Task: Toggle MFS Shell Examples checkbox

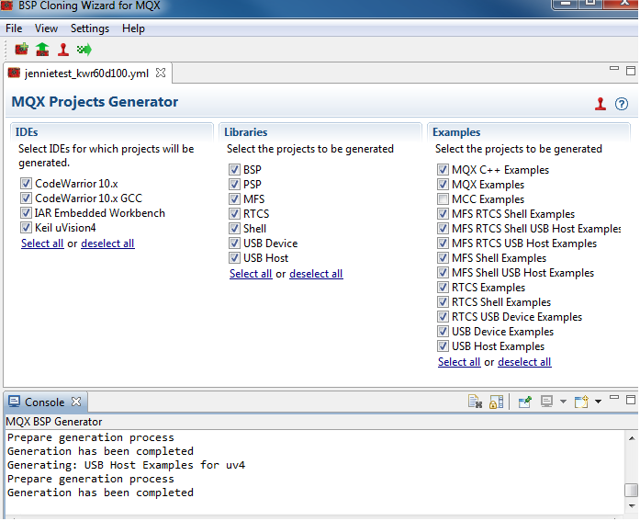Action: tap(443, 257)
